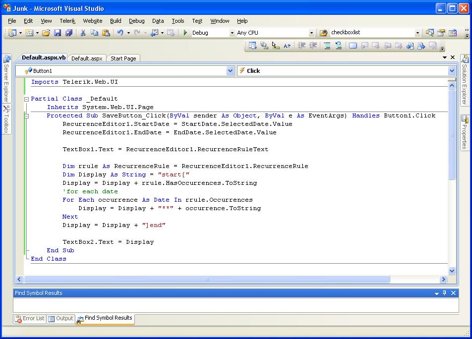The image size is (472, 339).
Task: Open the Website menu
Action: pyautogui.click(x=92, y=21)
